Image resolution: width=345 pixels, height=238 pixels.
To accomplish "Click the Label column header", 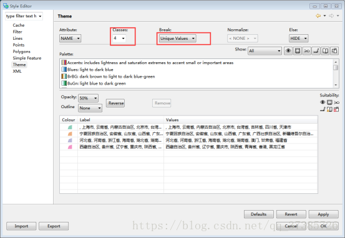I will (121, 120).
